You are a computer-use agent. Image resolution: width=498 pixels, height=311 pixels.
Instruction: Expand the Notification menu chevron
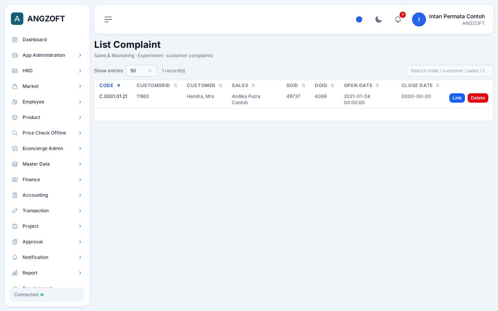80,257
